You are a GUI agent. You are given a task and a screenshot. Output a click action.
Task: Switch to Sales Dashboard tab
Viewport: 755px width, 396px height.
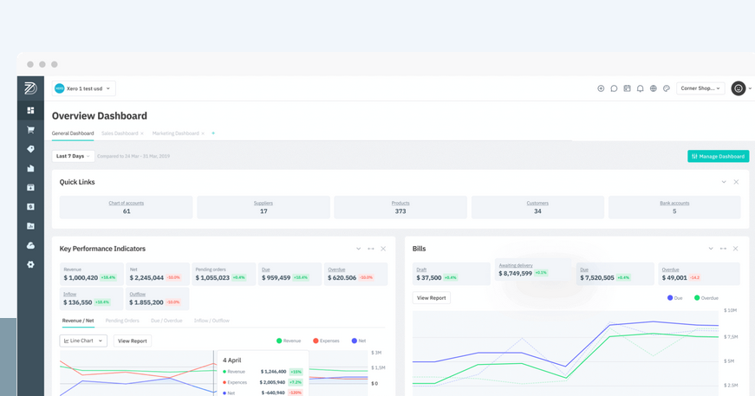point(120,133)
